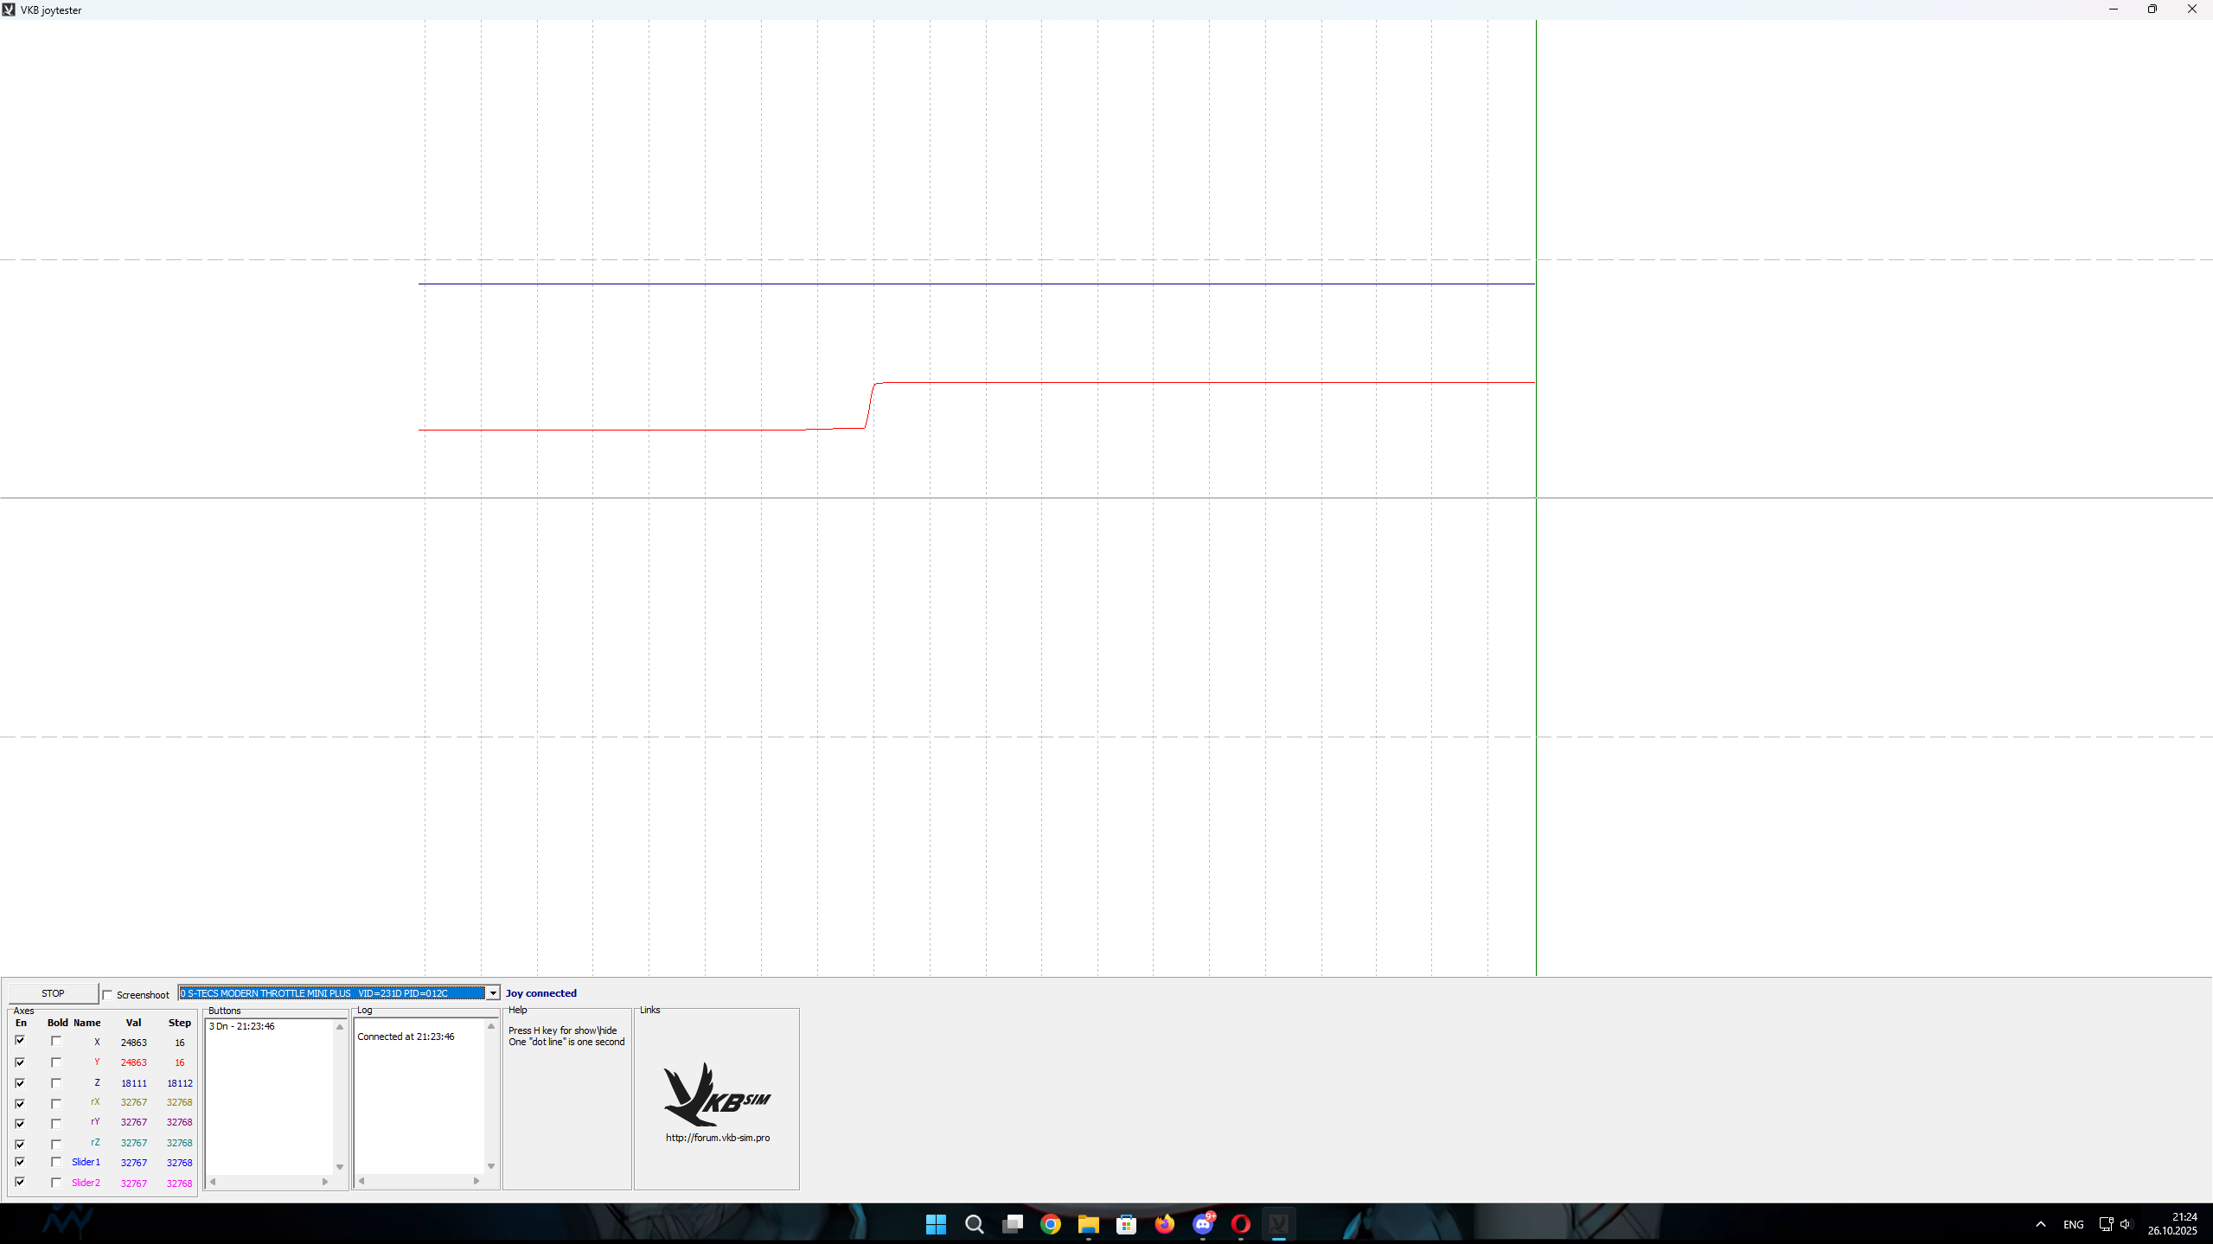Screen dimensions: 2213x1244
Task: Disable the X axis En checkbox
Action: [x=20, y=1041]
